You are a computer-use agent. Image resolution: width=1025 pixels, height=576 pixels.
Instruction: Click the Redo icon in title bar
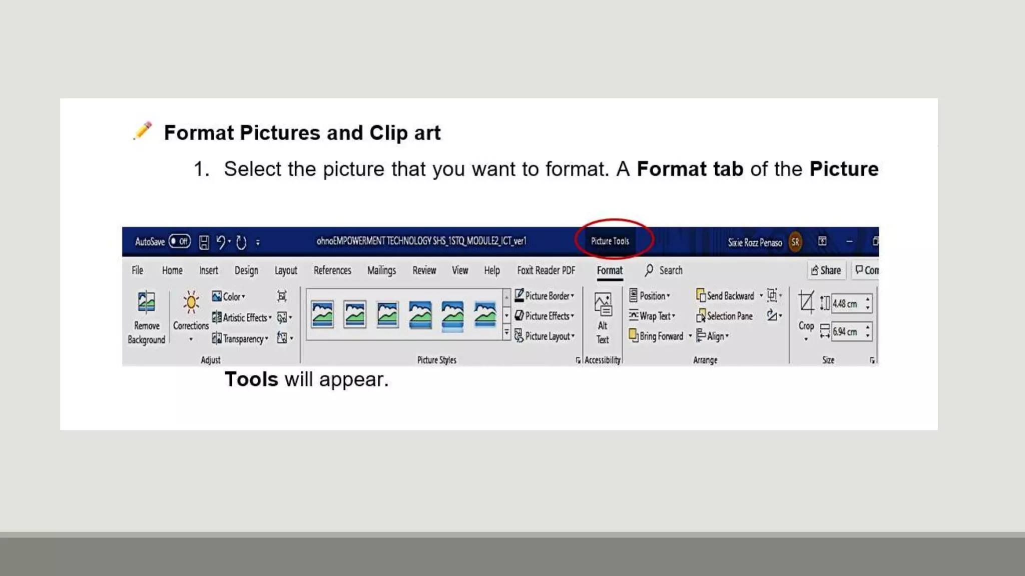tap(241, 242)
